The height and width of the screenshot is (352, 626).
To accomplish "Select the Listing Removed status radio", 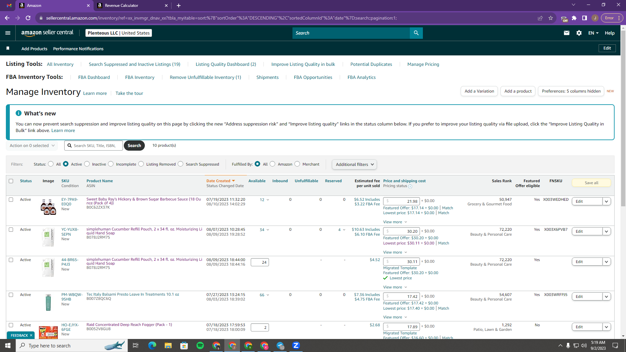I will 141,164.
